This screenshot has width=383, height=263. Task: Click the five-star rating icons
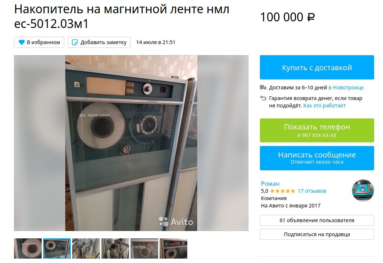(x=282, y=191)
